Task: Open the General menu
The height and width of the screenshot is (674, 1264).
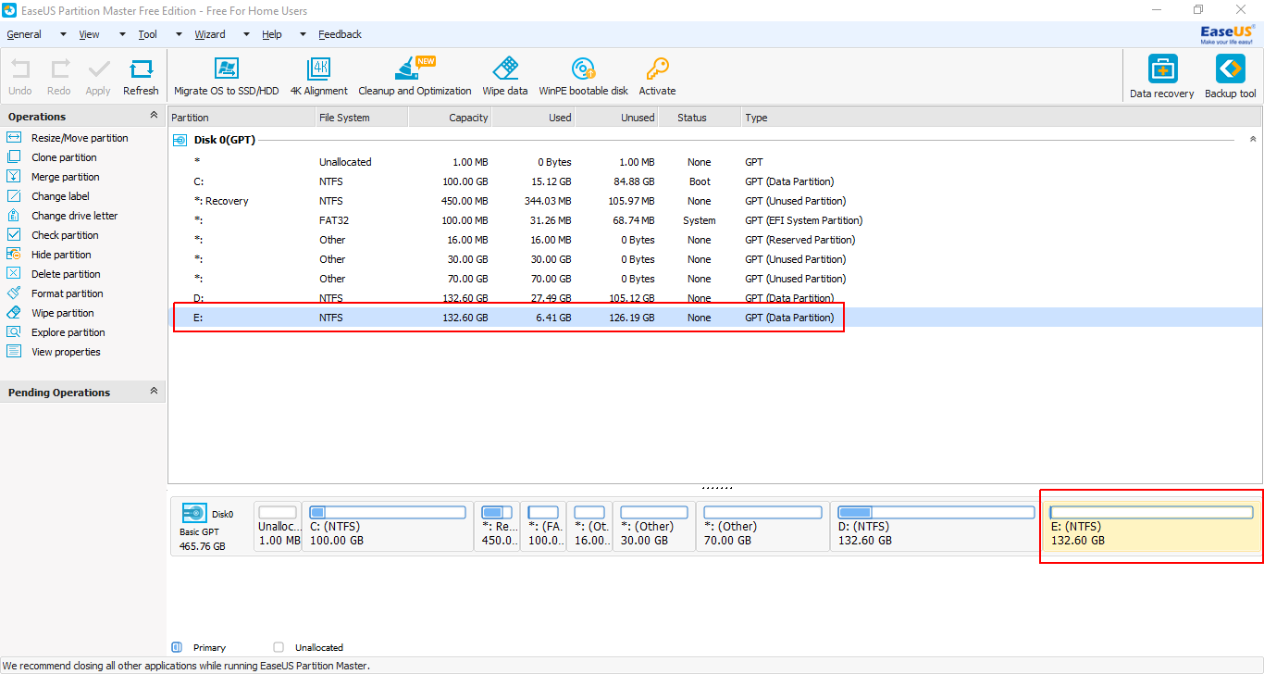Action: tap(24, 34)
